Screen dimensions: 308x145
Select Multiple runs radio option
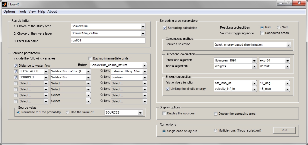pyautogui.click(x=216, y=131)
